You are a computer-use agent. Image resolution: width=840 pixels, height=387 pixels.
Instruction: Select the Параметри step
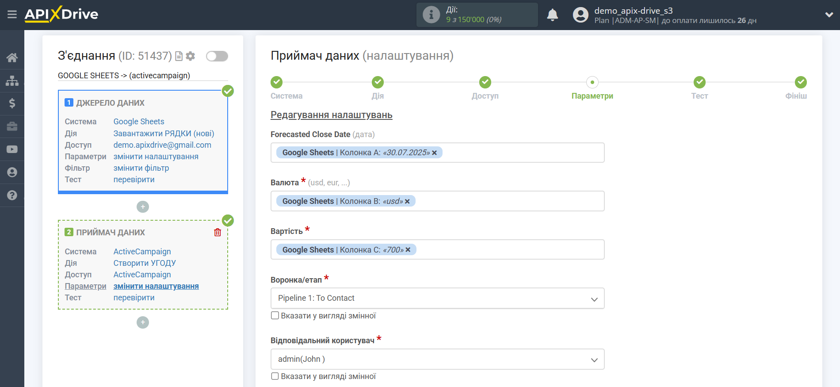pos(592,82)
